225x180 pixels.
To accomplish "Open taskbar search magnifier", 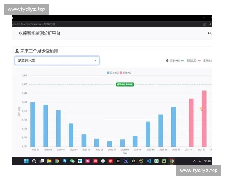I will tap(34, 161).
